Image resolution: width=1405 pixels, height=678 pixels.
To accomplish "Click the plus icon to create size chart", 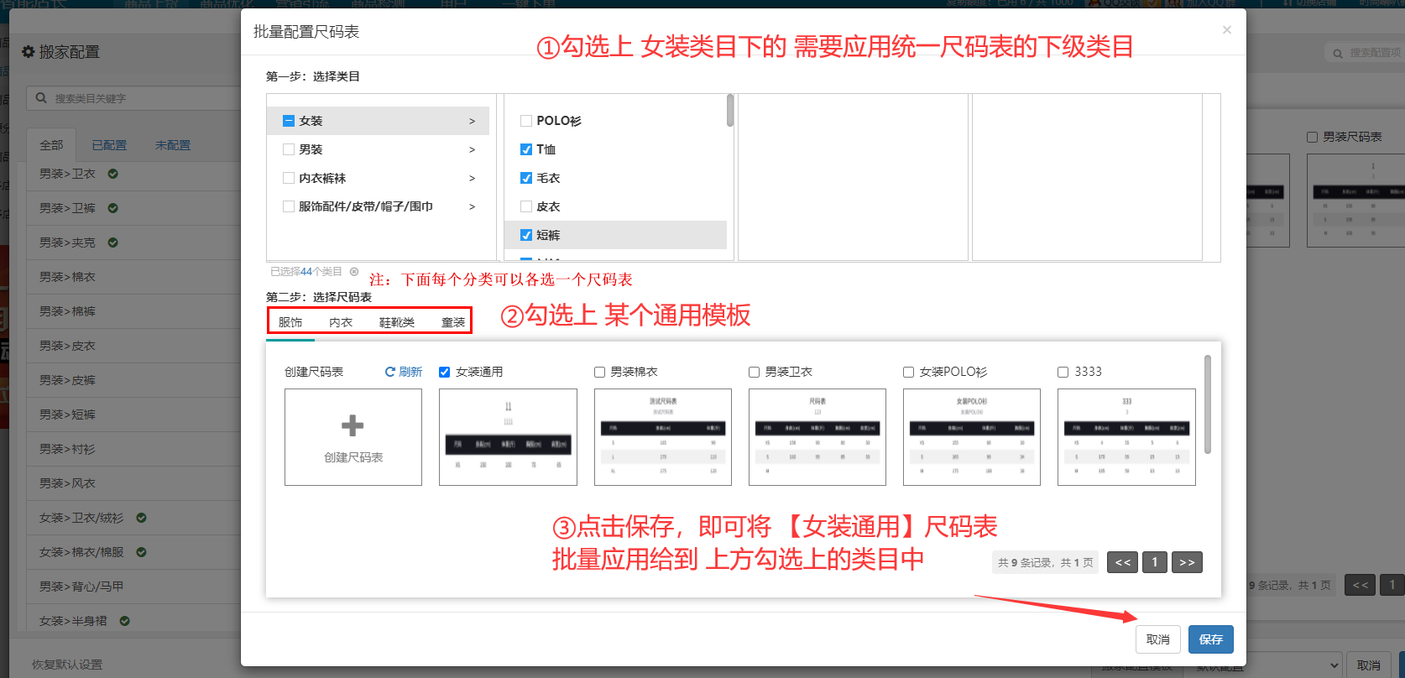I will (x=353, y=426).
